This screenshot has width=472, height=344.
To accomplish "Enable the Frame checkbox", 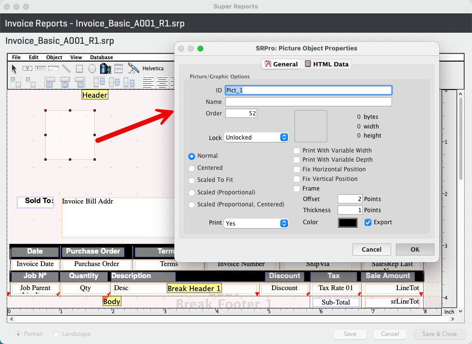I will [x=297, y=189].
